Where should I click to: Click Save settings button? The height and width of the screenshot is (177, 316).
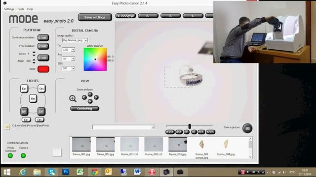tap(95, 17)
